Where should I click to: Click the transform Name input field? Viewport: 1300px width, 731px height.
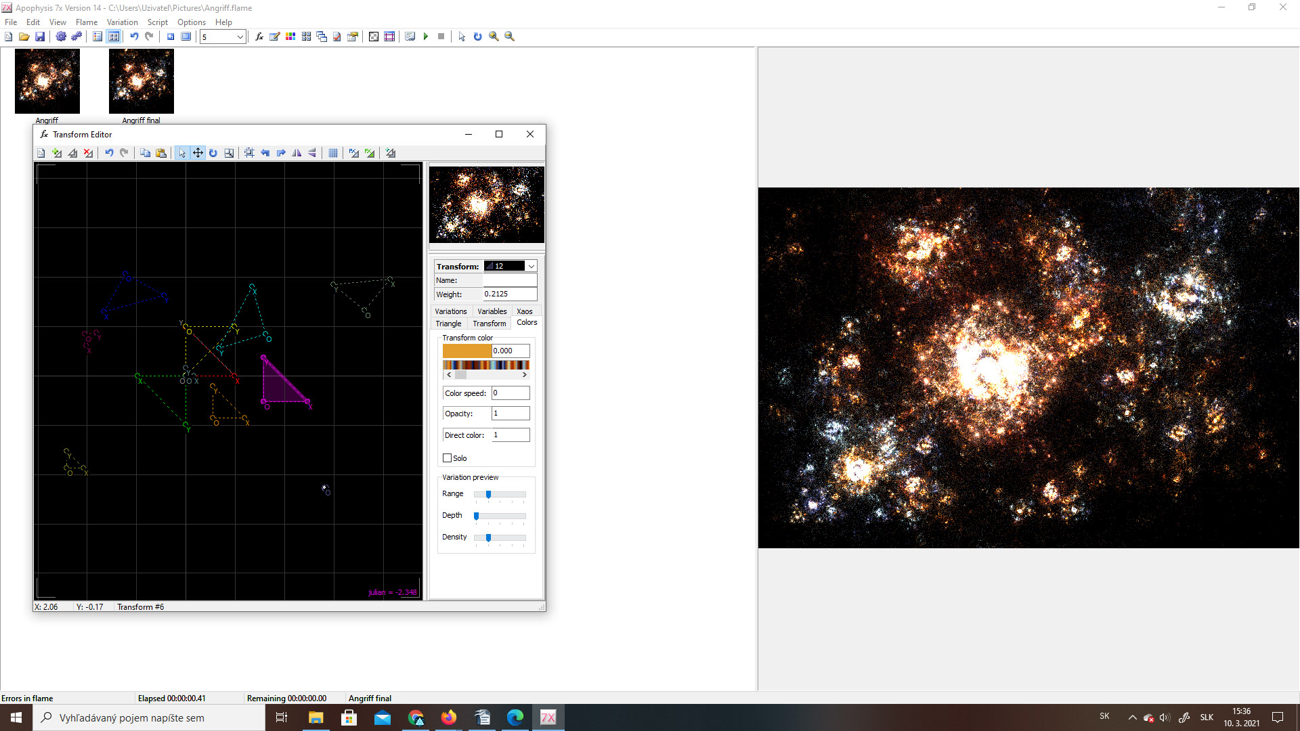tap(509, 280)
